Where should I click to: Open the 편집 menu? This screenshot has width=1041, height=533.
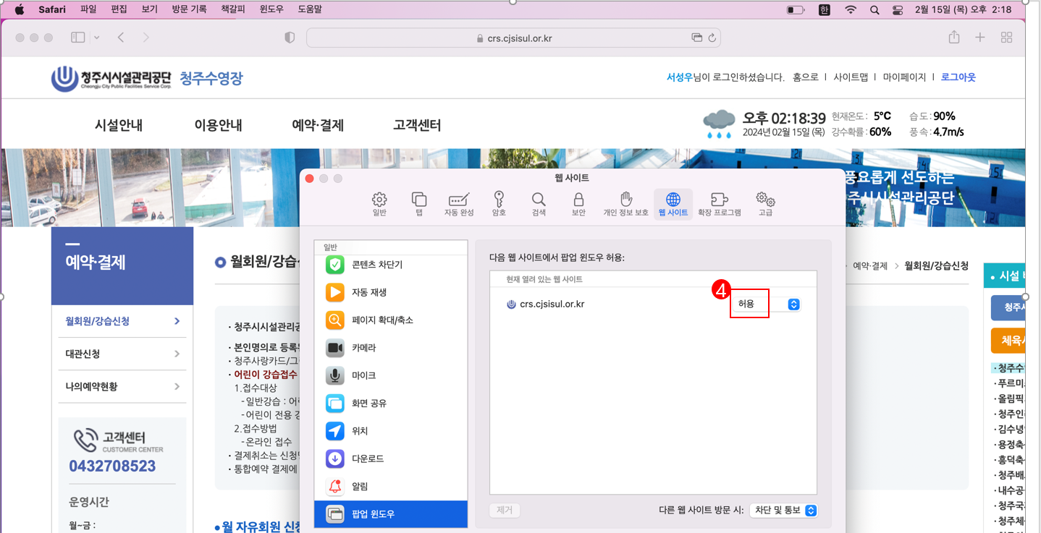119,9
